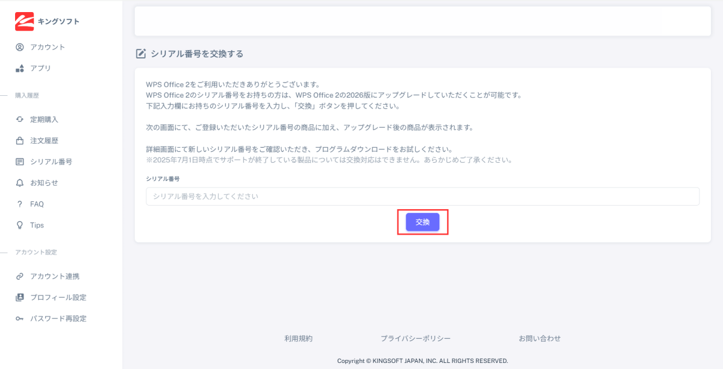
Task: Open the プライバシーポリシー link
Action: click(x=415, y=338)
